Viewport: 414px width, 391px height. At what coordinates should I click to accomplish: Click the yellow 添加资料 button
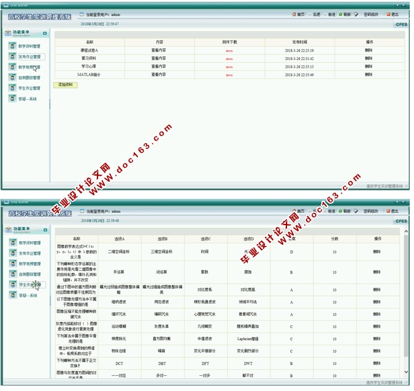tap(66, 85)
